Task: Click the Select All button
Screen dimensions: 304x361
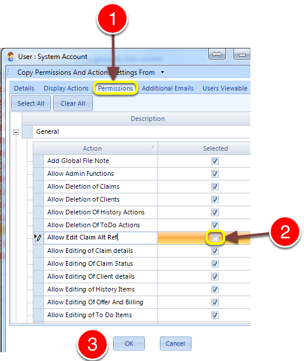Action: [x=31, y=103]
